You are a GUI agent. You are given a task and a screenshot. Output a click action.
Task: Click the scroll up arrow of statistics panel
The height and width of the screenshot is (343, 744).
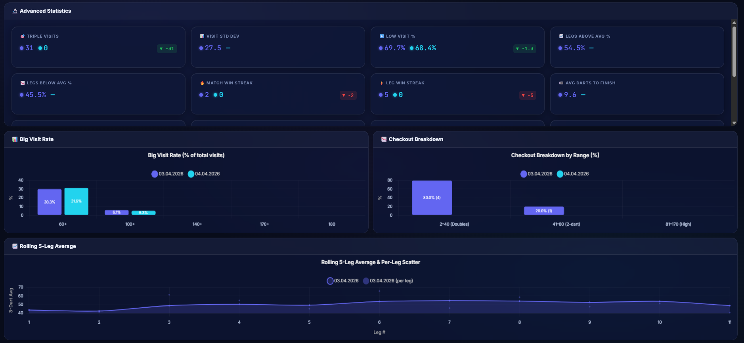click(734, 23)
